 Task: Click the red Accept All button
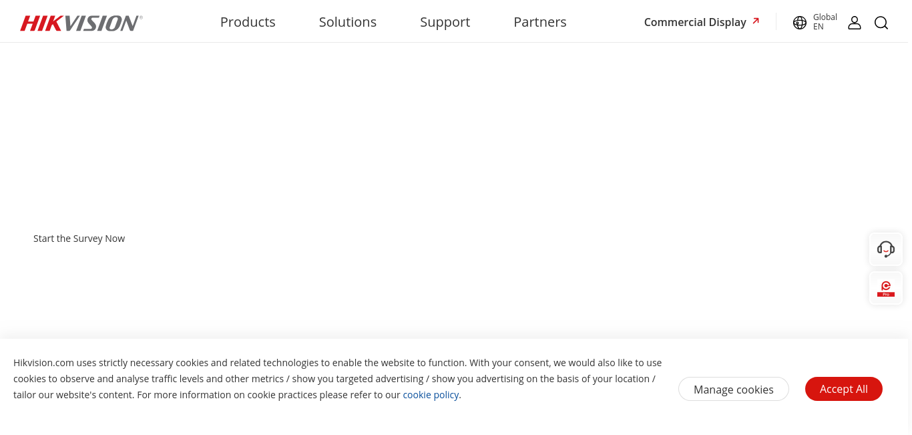pos(844,389)
